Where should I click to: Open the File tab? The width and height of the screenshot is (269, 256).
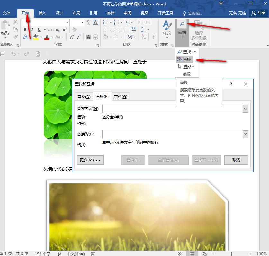[6, 13]
